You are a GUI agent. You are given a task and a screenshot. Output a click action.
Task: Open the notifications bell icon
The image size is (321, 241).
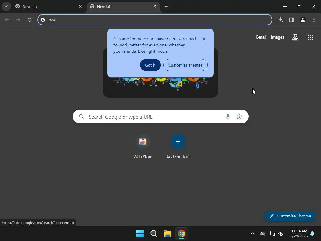click(313, 233)
